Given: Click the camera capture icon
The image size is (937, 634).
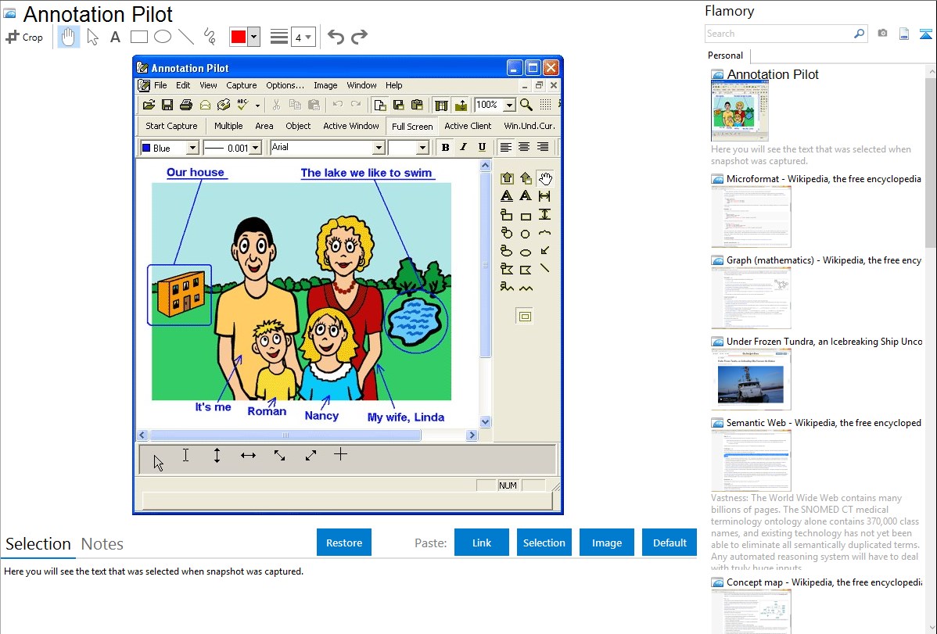Looking at the screenshot, I should click(x=882, y=34).
